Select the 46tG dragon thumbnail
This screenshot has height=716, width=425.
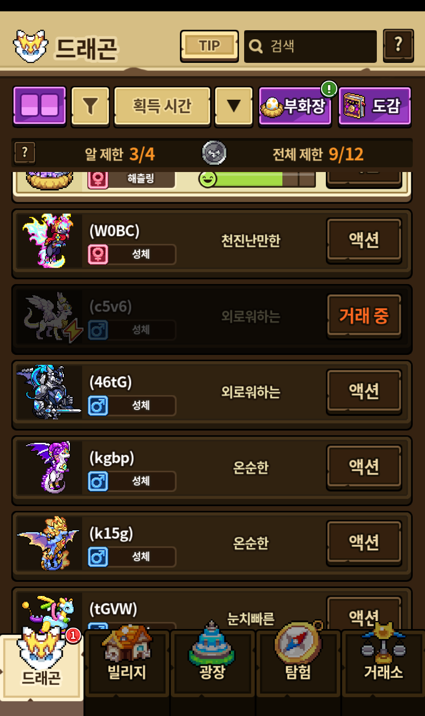click(x=49, y=391)
